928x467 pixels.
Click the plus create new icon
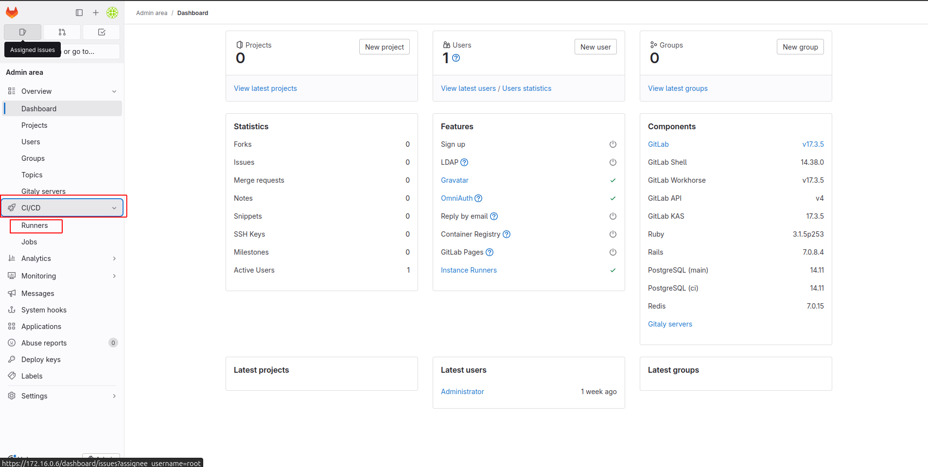coord(96,13)
